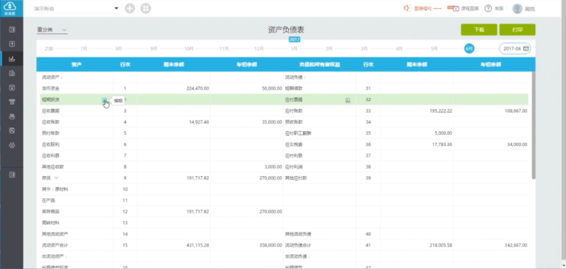Screen dimensions: 566x269
Task: Open the bar chart reports sidebar icon
Action: coord(12,58)
